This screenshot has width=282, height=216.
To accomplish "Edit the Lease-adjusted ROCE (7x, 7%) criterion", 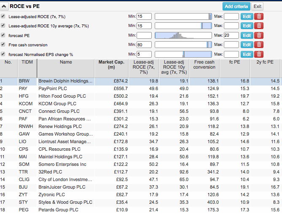I will pyautogui.click(x=247, y=16).
